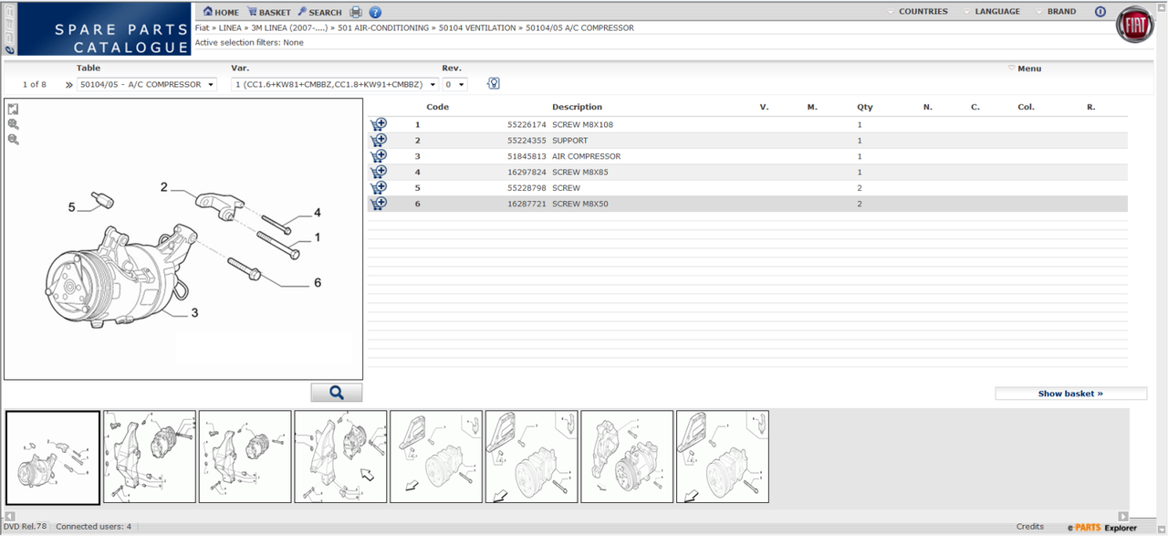The height and width of the screenshot is (536, 1168).
Task: Select the seventh diagram thumbnail
Action: (x=627, y=457)
